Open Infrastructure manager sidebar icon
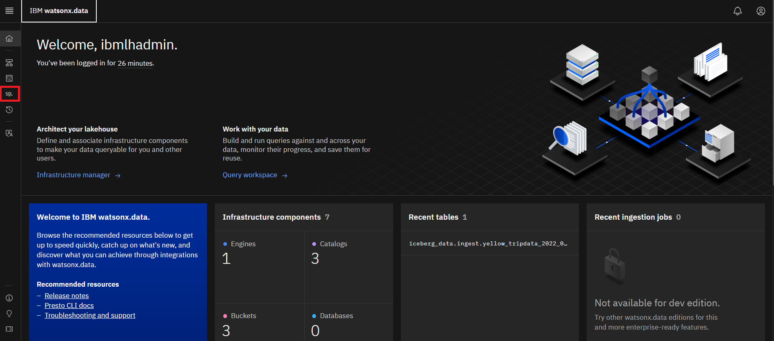This screenshot has width=774, height=341. click(x=9, y=62)
